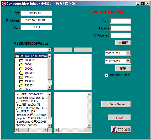Image resolution: width=151 pixels, height=140 pixels.
Task: Maximize the Conquest2dcm4chee window
Action: (143, 4)
